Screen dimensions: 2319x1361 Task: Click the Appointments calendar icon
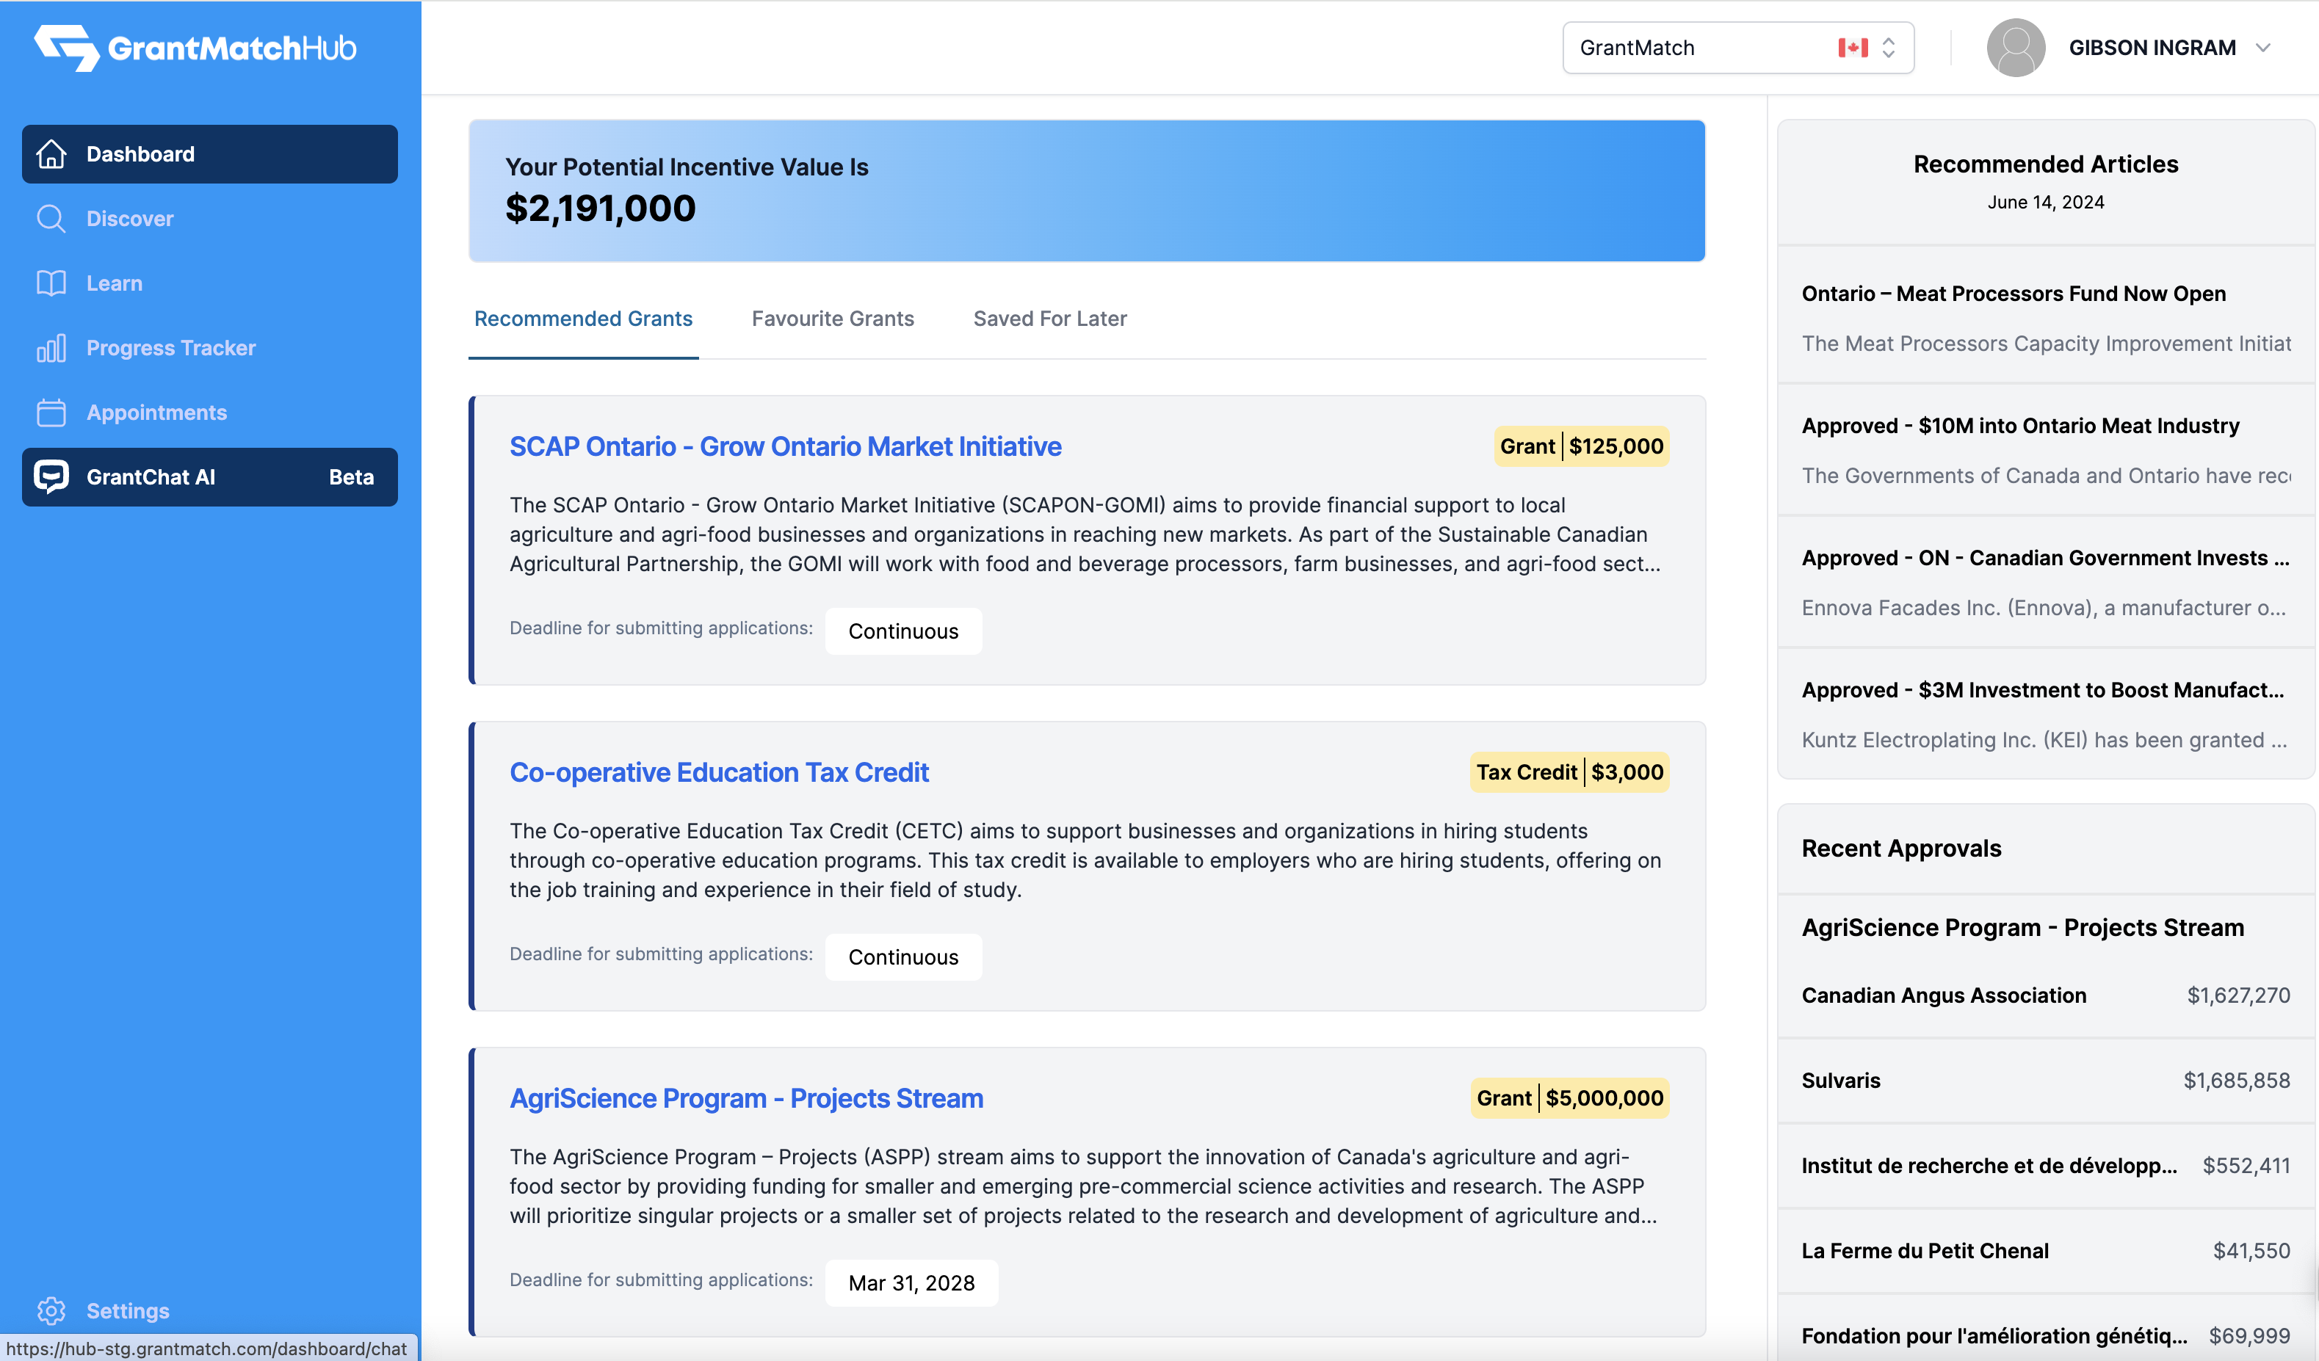[x=51, y=413]
